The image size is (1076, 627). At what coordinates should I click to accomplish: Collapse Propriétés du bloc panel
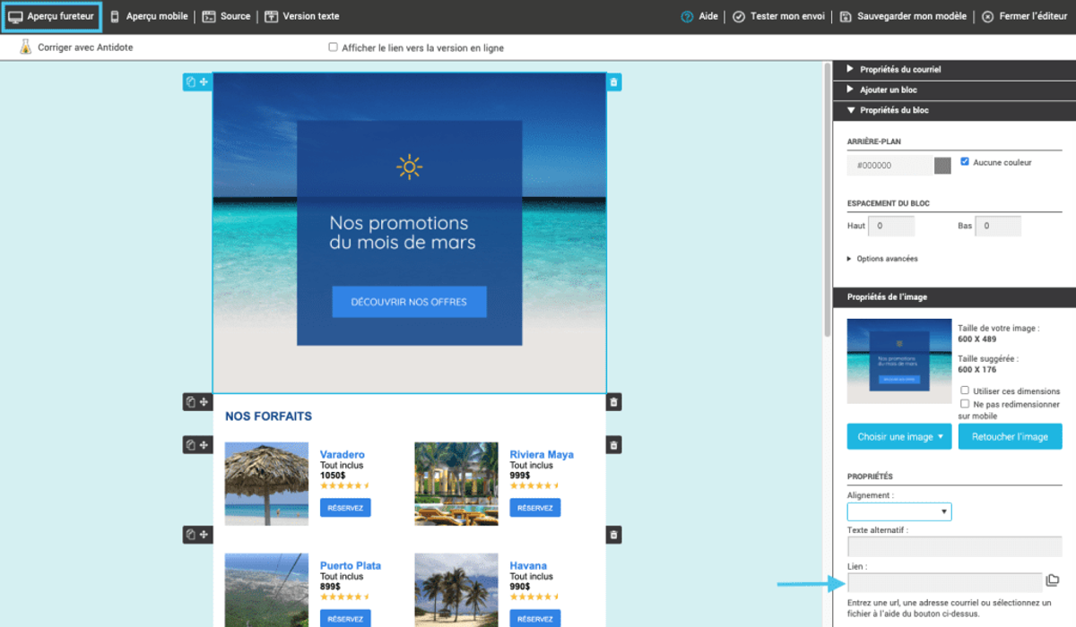pos(954,110)
